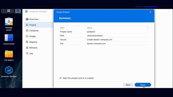The width and height of the screenshot is (173, 97).
Task: Click the Container cube sidebar icon
Action: [x=27, y=30]
